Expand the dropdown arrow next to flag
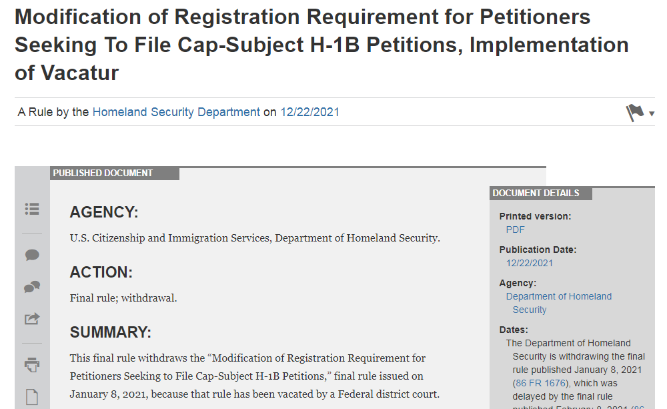This screenshot has width=667, height=409. pos(652,114)
